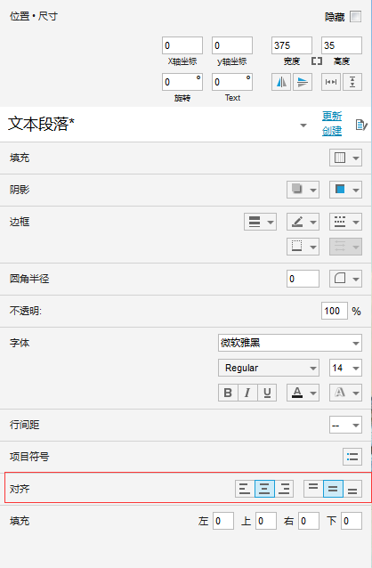The image size is (372, 568).
Task: Edit the 上 top padding field
Action: (x=266, y=521)
